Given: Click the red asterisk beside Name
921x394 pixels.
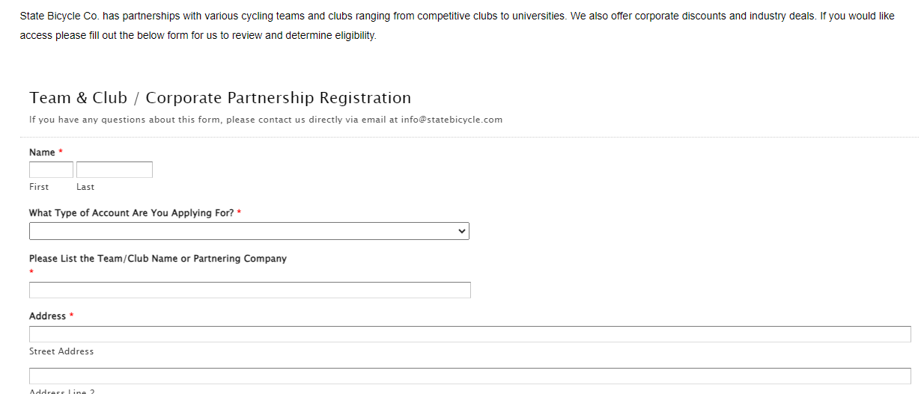Looking at the screenshot, I should (61, 153).
